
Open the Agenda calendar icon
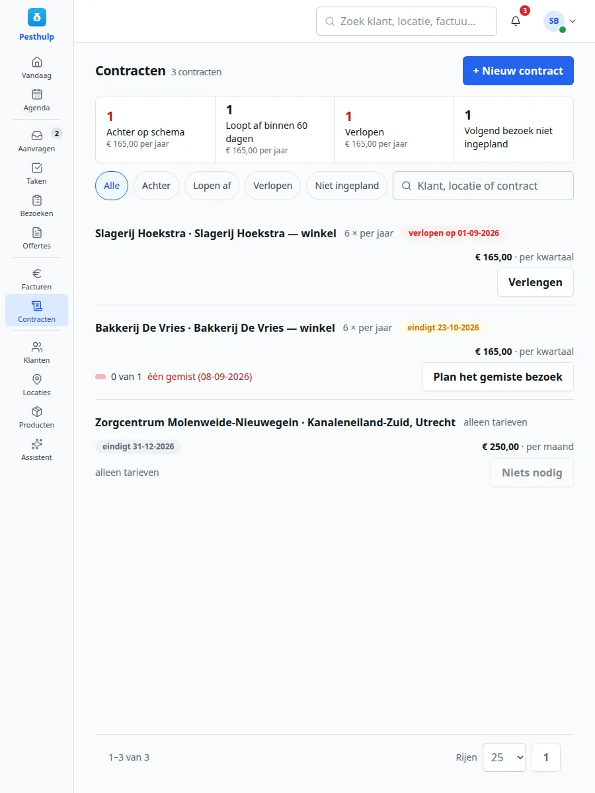(x=37, y=94)
